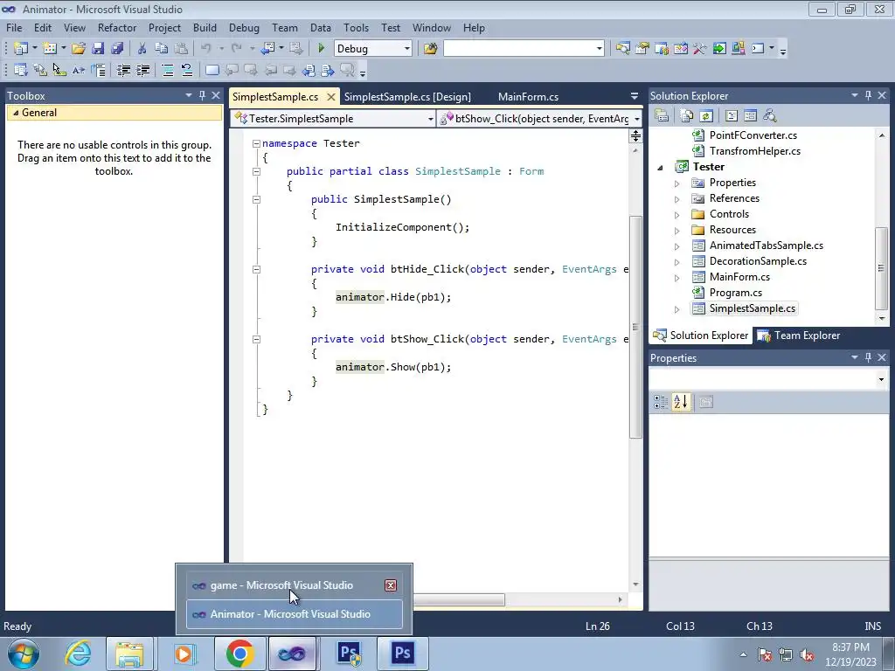The height and width of the screenshot is (671, 895).
Task: Cut selection with the scissors icon
Action: coord(142,49)
